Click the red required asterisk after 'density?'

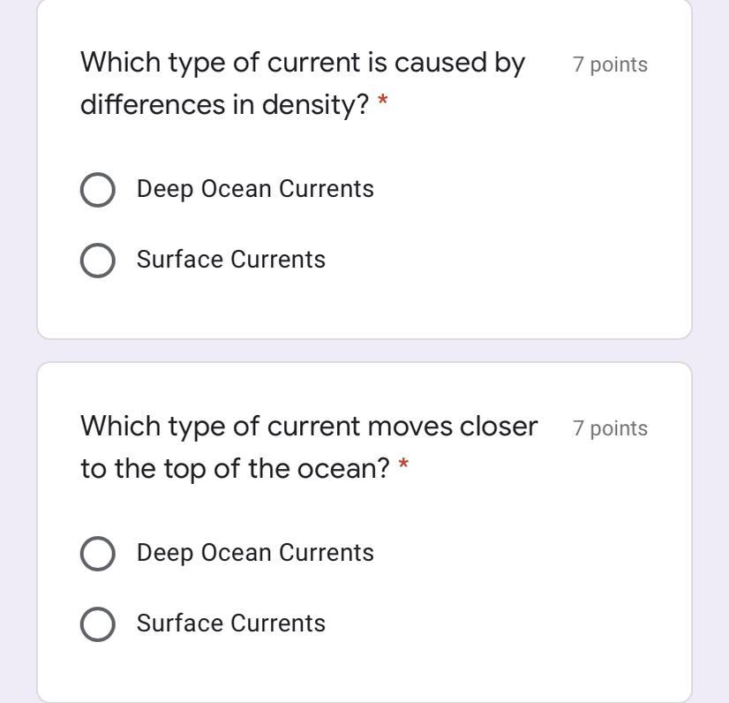382,102
